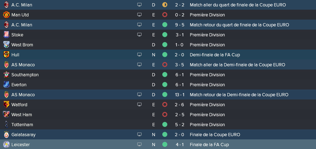Click the Hull club crest icon

(x=6, y=55)
